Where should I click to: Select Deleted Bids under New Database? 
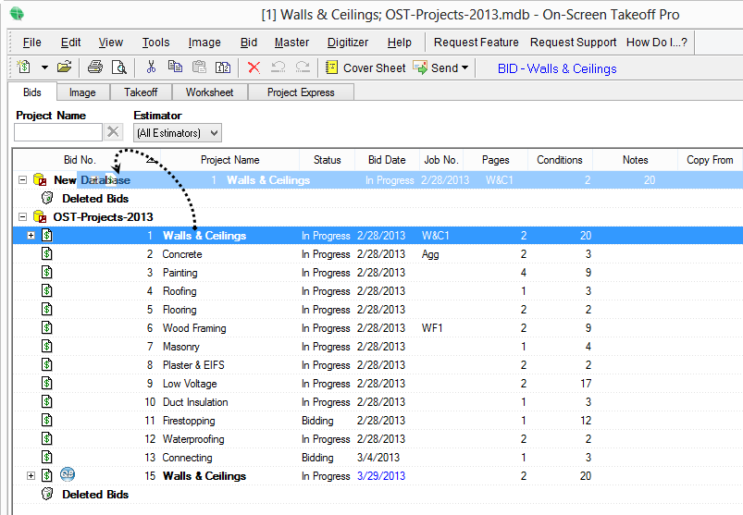point(95,199)
